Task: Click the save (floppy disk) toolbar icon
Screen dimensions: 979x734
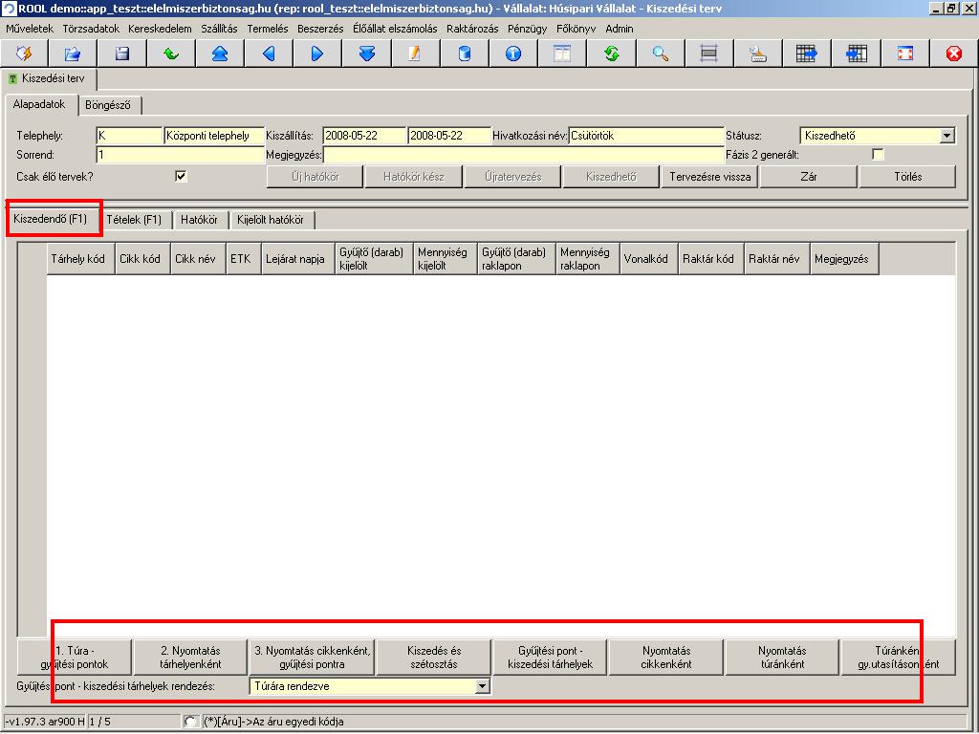Action: (122, 54)
